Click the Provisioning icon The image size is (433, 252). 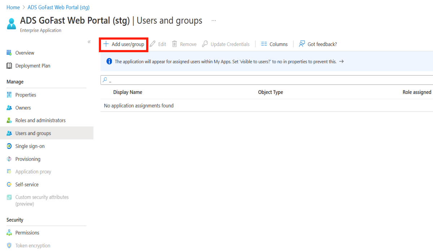coord(9,159)
